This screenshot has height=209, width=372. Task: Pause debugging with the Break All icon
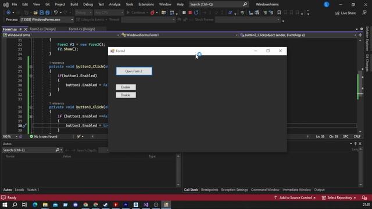point(184,13)
